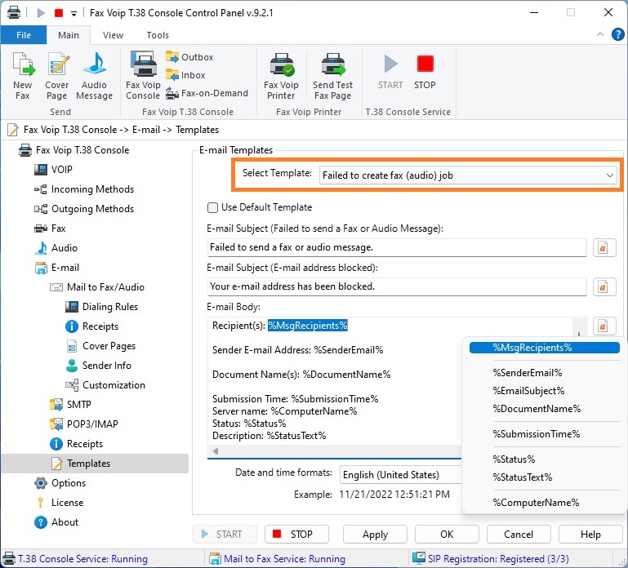Click the E-mail Body insert-variable button
The width and height of the screenshot is (628, 568).
[x=604, y=326]
